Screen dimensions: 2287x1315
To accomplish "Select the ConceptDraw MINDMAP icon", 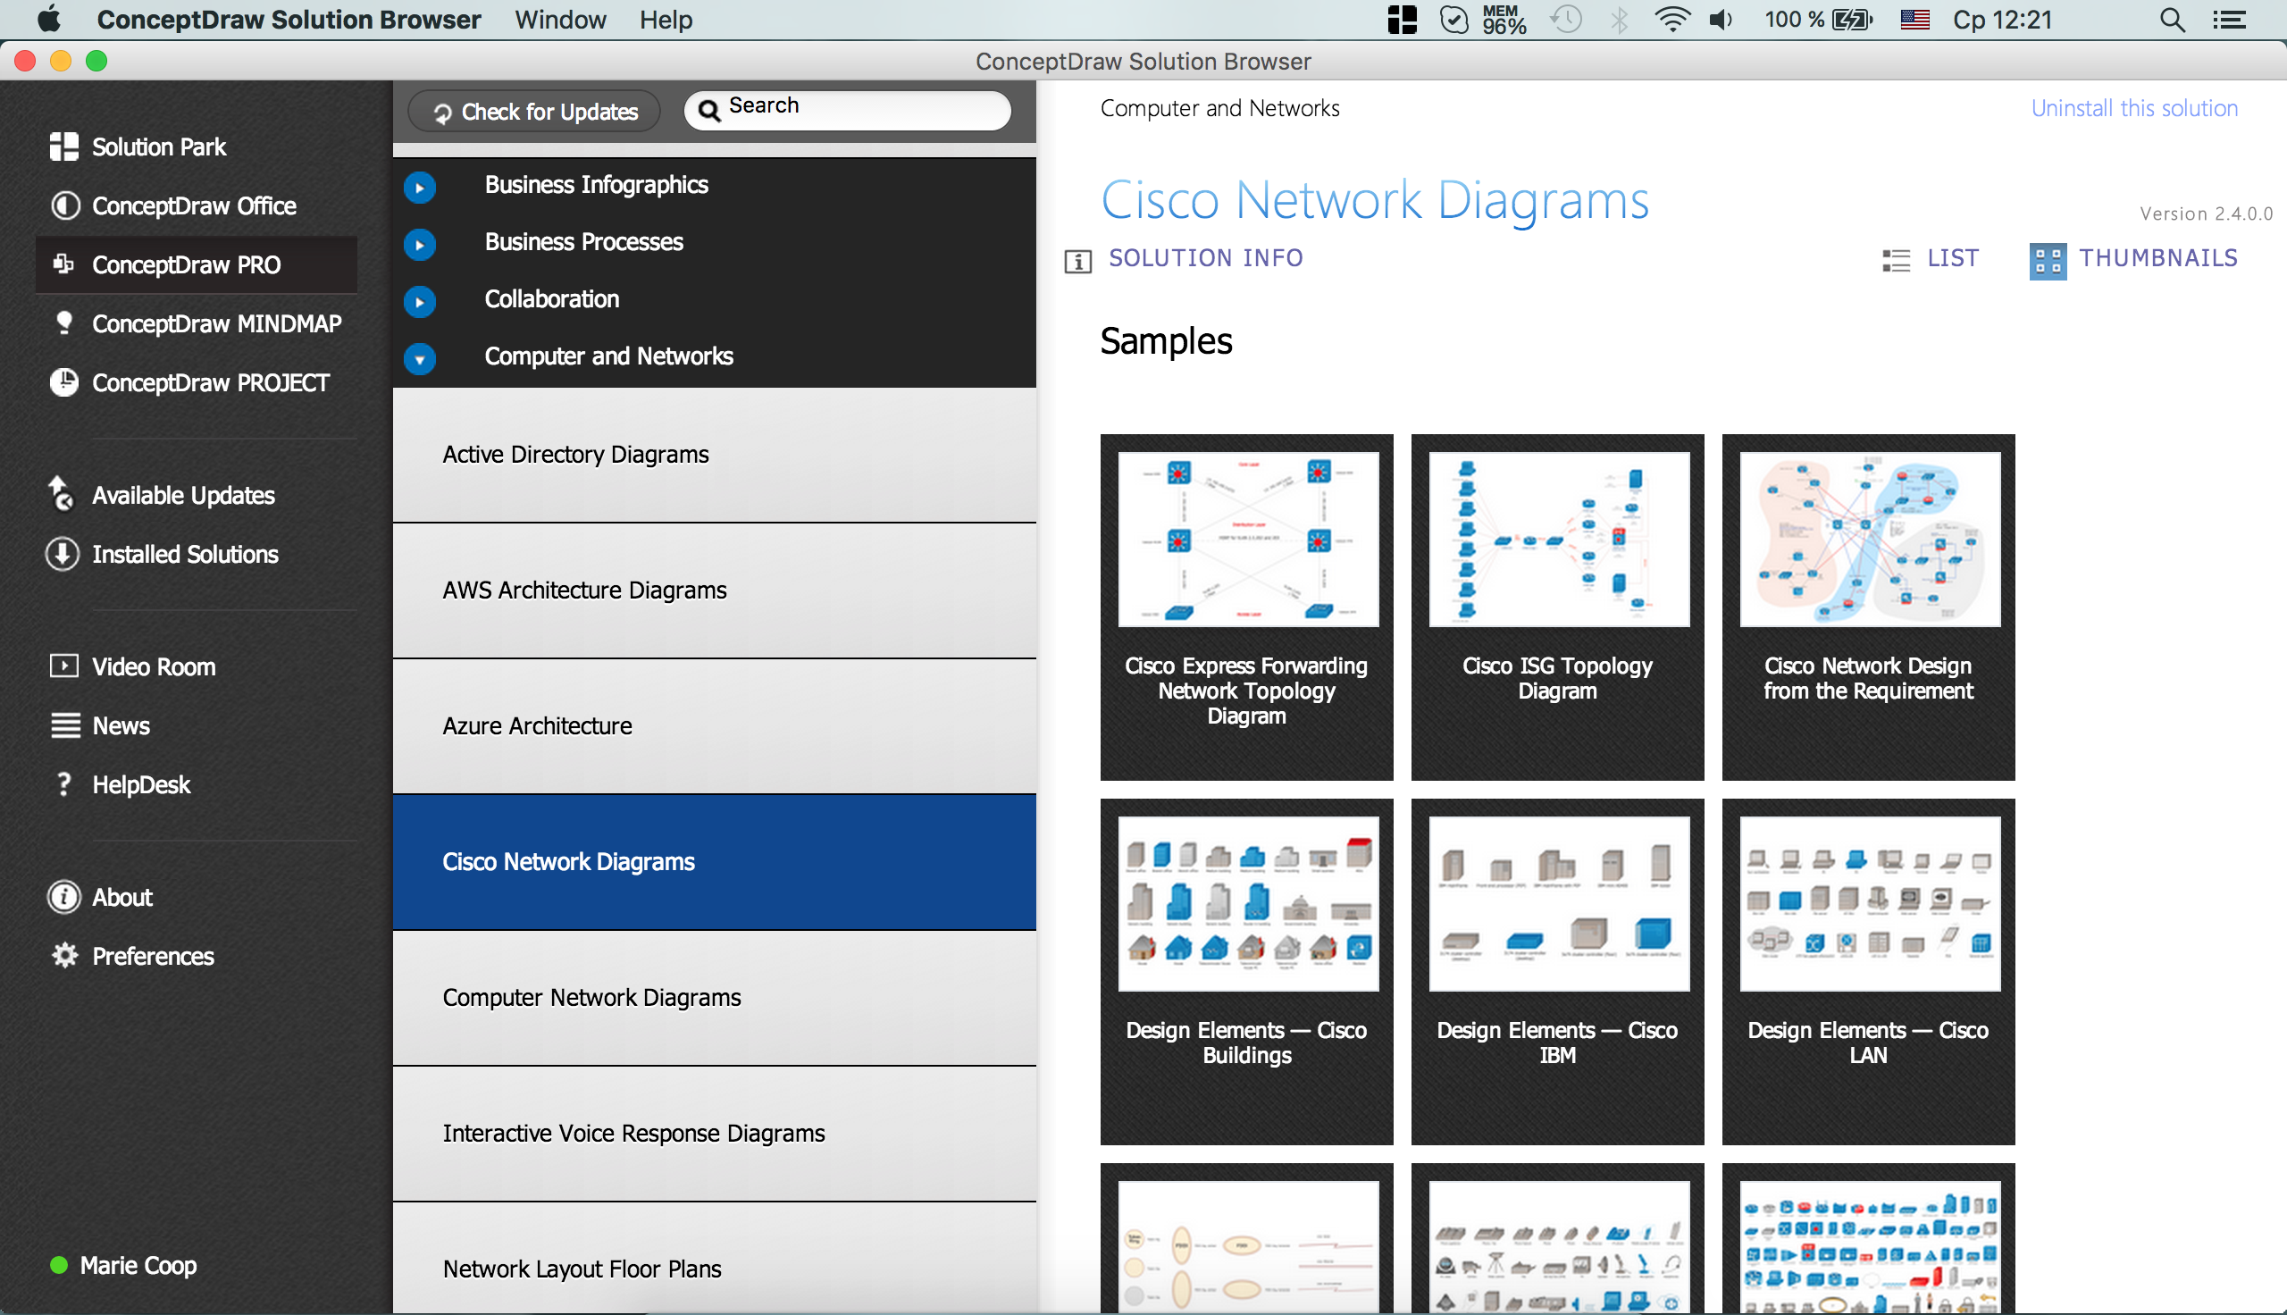I will (60, 323).
